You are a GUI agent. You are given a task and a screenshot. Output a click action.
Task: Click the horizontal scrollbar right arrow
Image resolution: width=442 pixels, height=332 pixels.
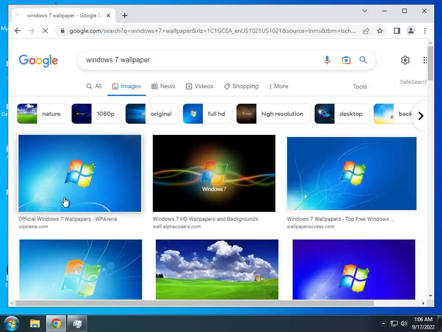pos(423,303)
